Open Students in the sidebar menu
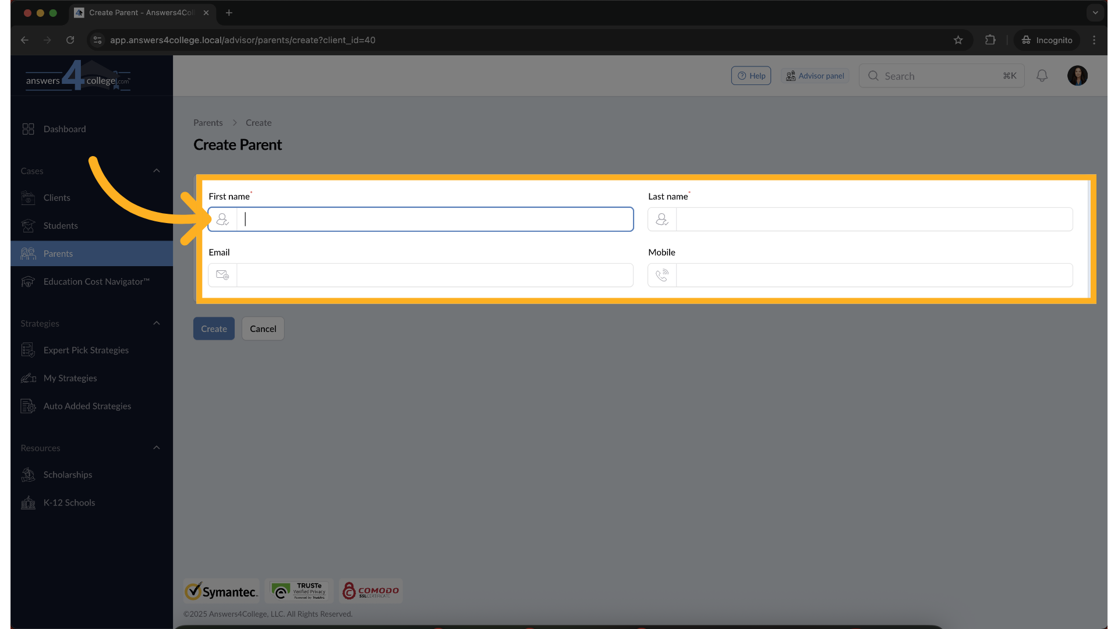The image size is (1118, 629). 61,225
